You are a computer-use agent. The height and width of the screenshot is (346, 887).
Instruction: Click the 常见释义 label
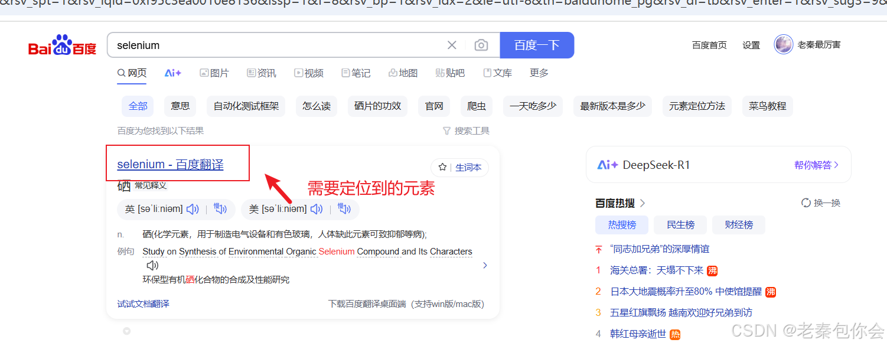(x=150, y=185)
